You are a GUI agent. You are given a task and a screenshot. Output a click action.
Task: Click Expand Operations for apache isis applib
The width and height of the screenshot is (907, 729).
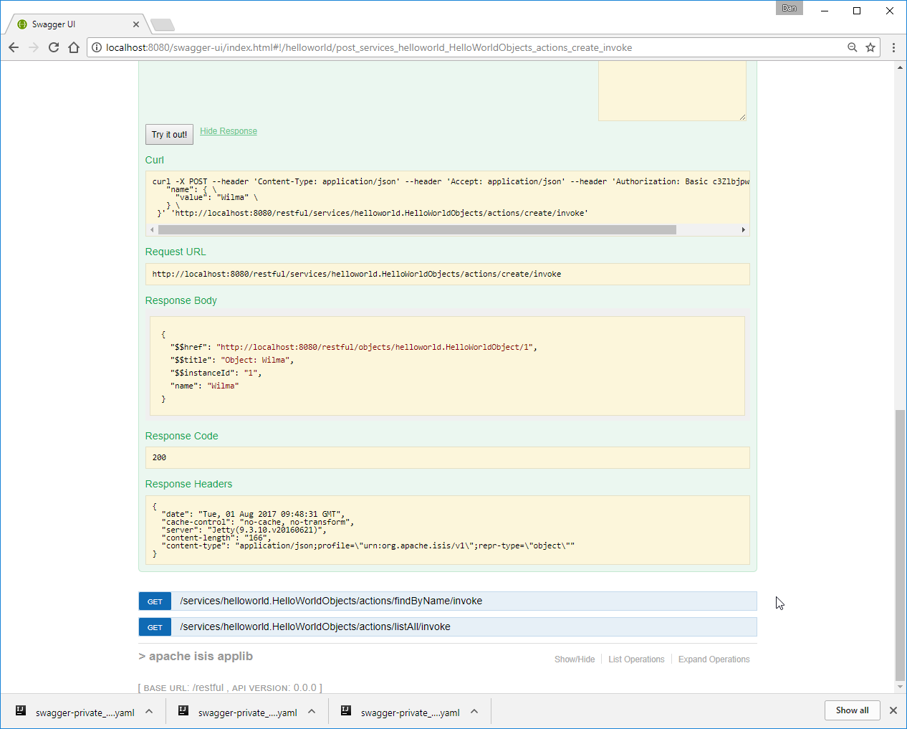click(714, 659)
